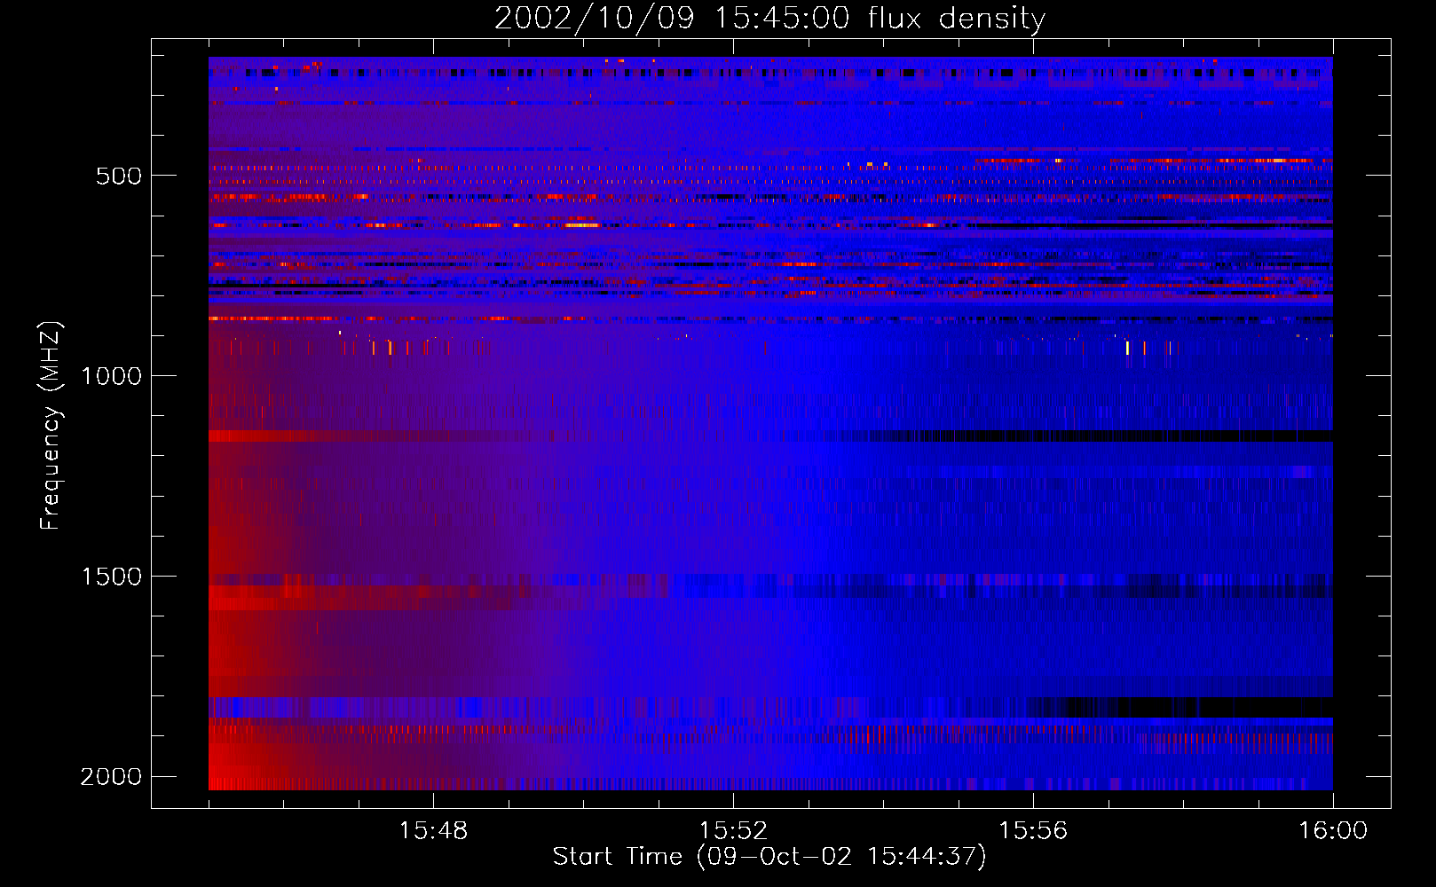Click the "Start Time (09-Oct-02 15:44:37)" axis label
The height and width of the screenshot is (887, 1436).
click(x=769, y=856)
